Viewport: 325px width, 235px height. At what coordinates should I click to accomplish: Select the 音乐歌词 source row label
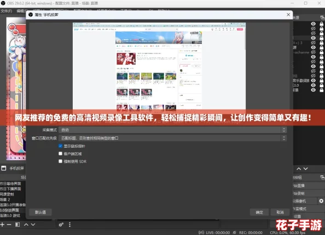(301, 81)
